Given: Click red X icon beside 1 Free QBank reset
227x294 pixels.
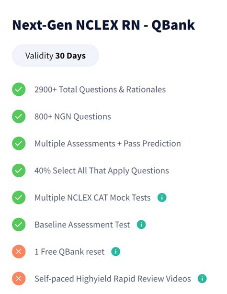Looking at the screenshot, I should [19, 251].
